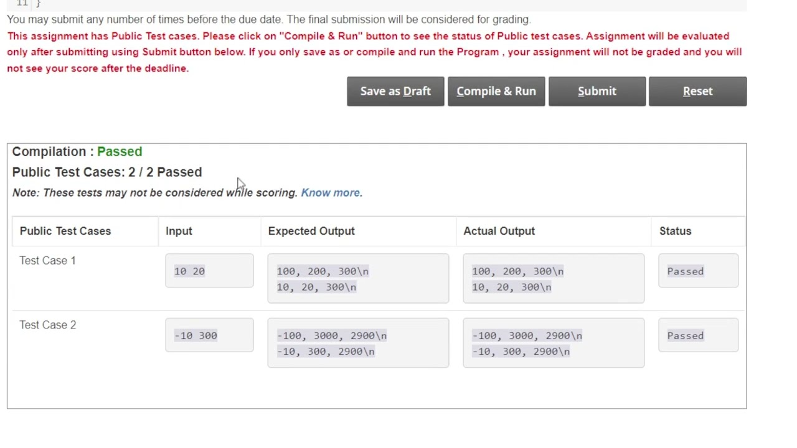Click the Input column header
Image resolution: width=797 pixels, height=448 pixels.
point(179,231)
